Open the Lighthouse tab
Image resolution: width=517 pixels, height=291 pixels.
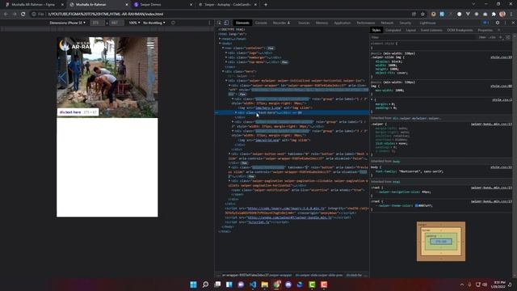tap(427, 23)
